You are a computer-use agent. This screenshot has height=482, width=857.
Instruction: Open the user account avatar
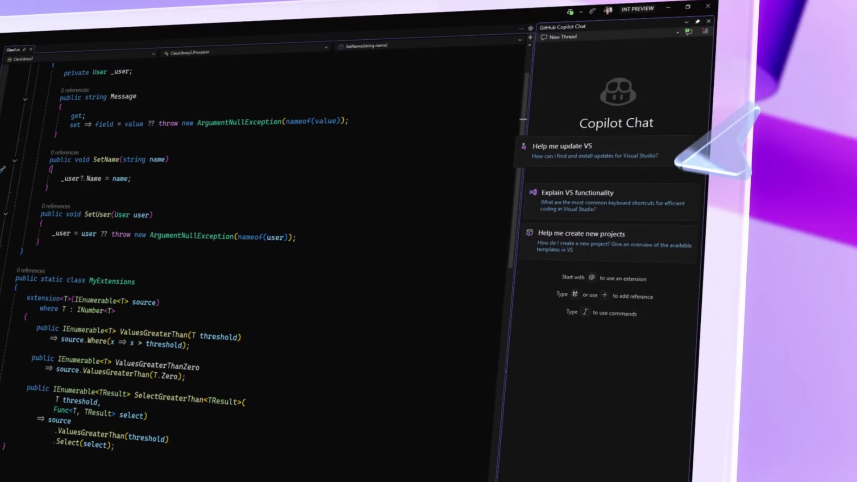[608, 10]
